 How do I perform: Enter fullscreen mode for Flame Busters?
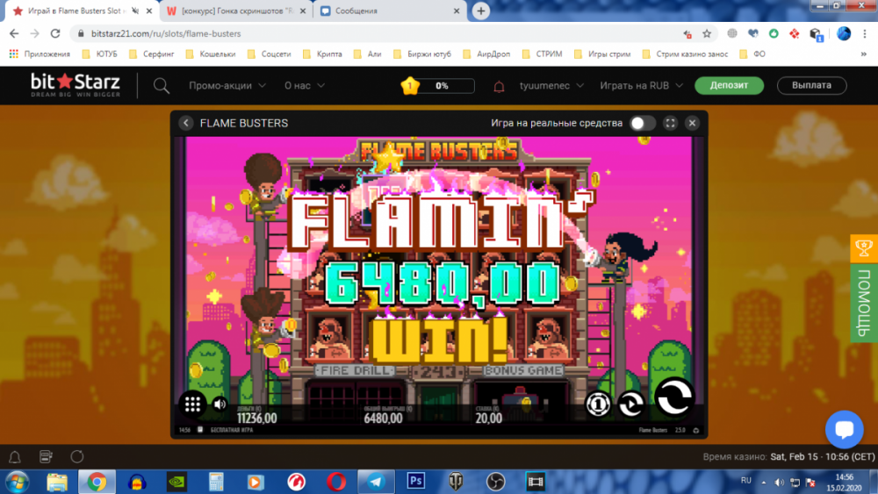tap(670, 123)
